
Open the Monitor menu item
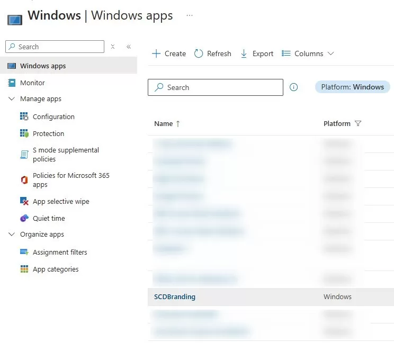(x=32, y=83)
